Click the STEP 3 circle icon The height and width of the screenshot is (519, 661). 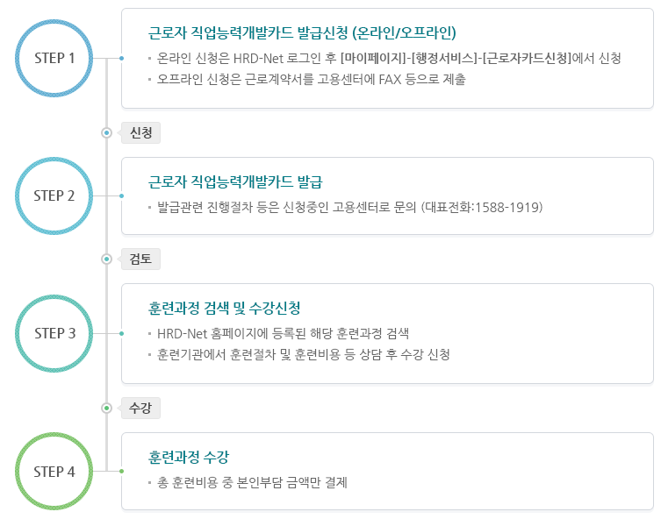(x=54, y=333)
